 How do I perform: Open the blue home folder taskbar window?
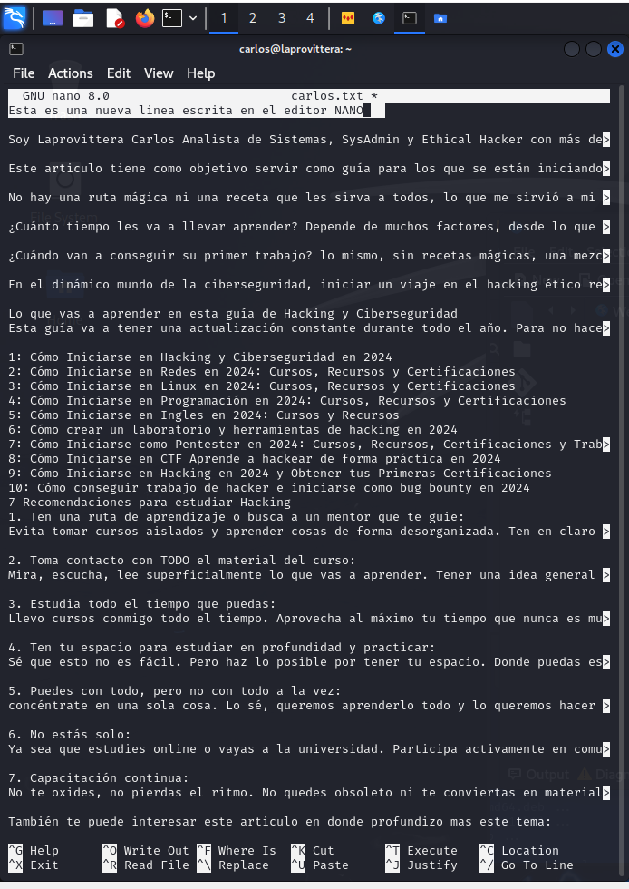tap(440, 18)
